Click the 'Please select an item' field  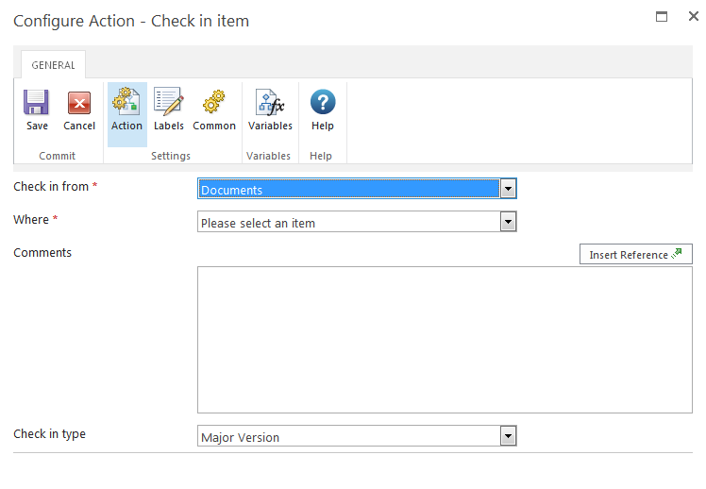pos(347,223)
